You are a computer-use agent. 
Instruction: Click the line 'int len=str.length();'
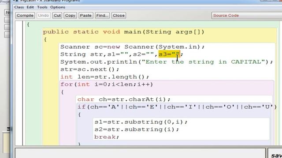click(x=105, y=77)
